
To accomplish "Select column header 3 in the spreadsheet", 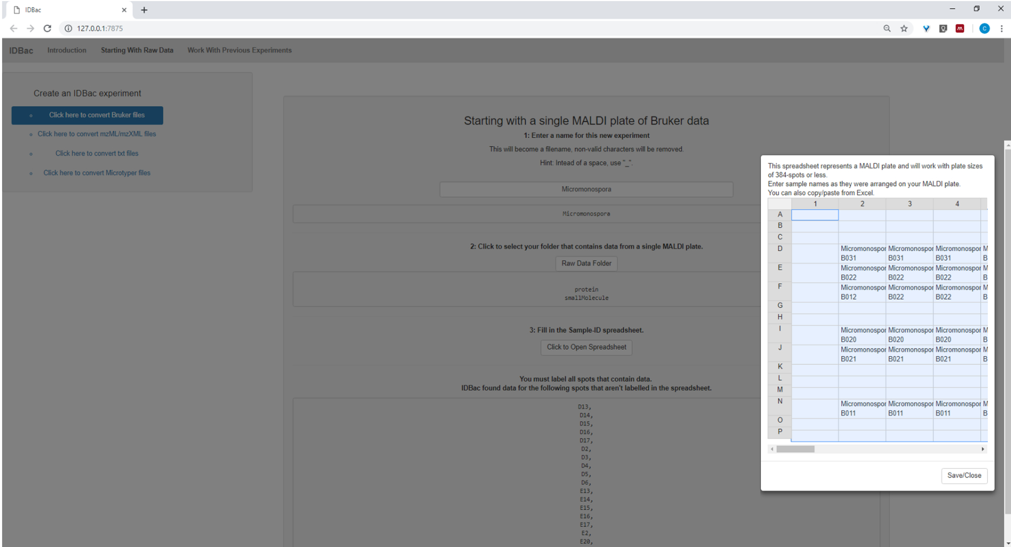I will [x=910, y=204].
